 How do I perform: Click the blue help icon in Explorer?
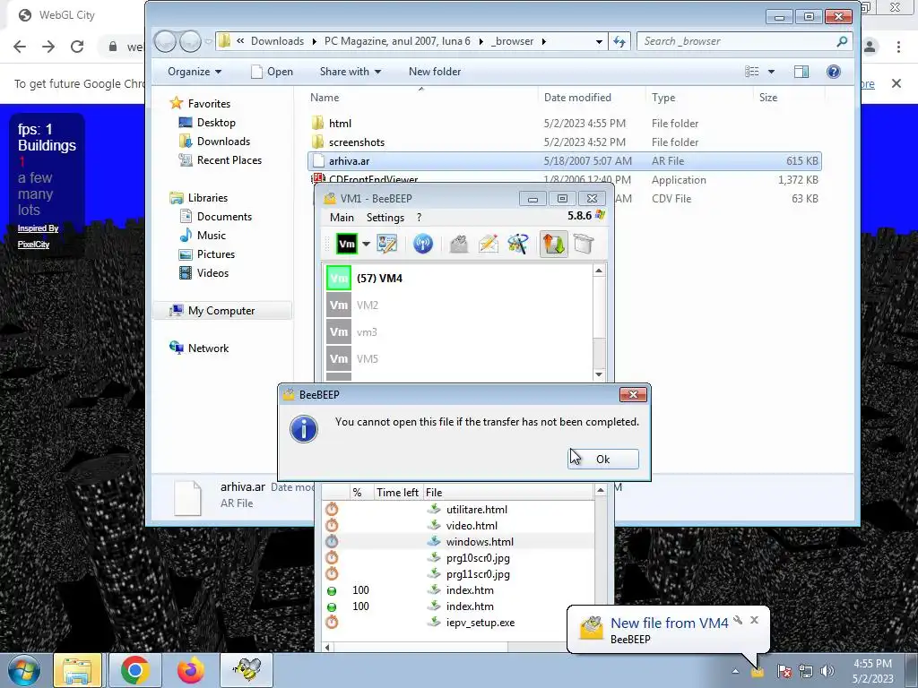pyautogui.click(x=833, y=72)
